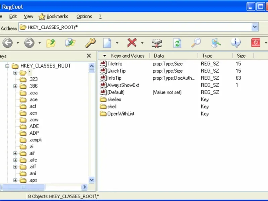Click tree horizontal scrollbar right arrow
Viewport: 268px width, 201px height.
(x=84, y=187)
